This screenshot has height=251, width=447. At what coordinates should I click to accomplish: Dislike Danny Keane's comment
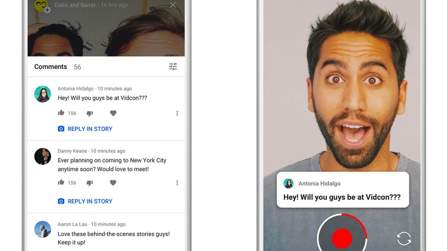click(89, 183)
